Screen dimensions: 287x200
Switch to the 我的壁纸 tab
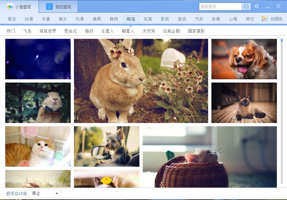point(63,7)
